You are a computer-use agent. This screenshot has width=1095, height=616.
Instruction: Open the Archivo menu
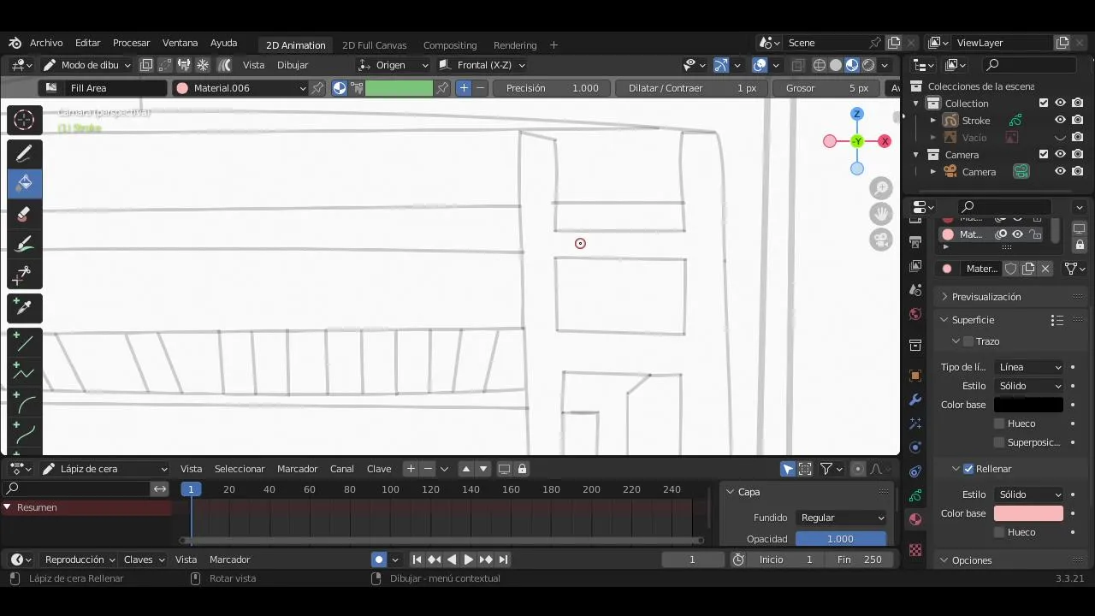pos(46,43)
